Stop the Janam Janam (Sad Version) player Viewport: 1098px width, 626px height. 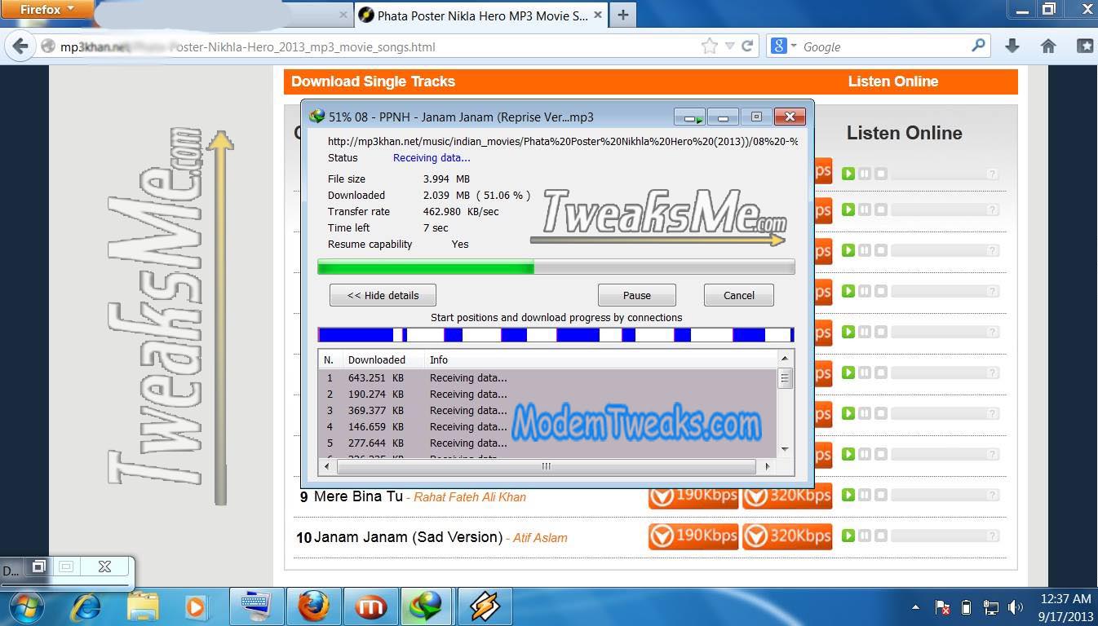coord(881,536)
